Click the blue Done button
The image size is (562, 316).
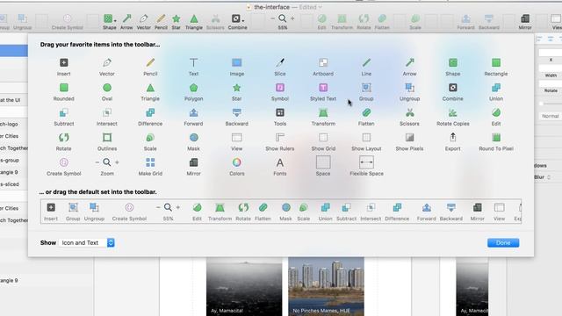pyautogui.click(x=503, y=242)
